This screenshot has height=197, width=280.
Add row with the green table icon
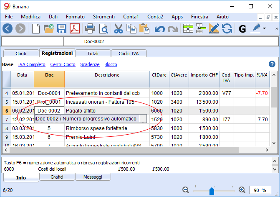coord(188,28)
